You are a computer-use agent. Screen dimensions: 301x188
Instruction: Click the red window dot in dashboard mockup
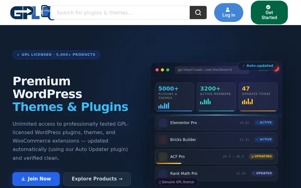click(x=157, y=70)
